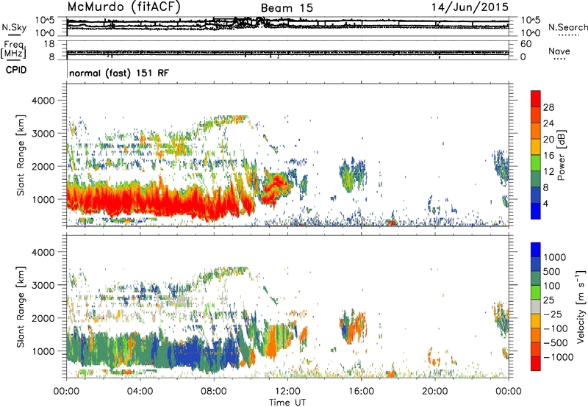Image resolution: width=588 pixels, height=407 pixels.
Task: Select the "Time UT" axis title
Action: tap(287, 403)
